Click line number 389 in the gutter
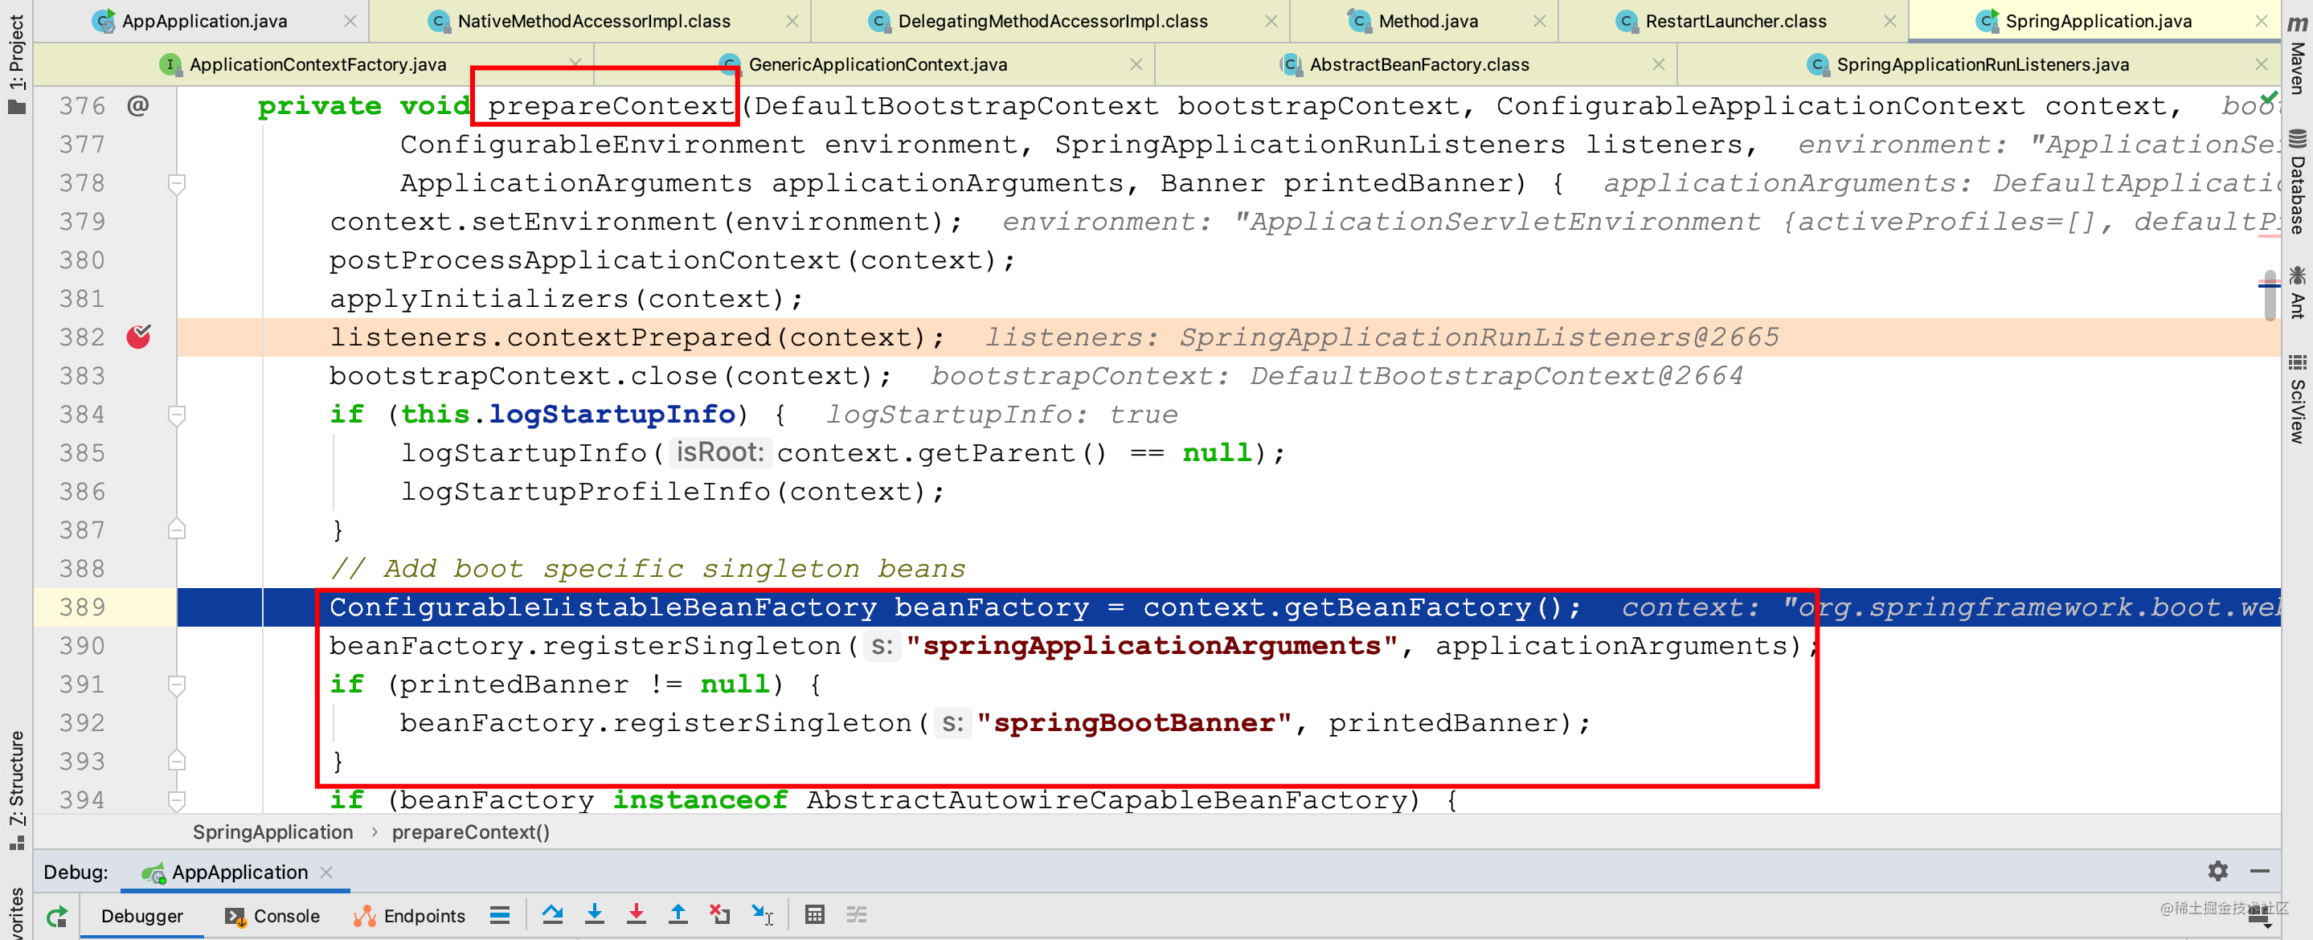 pyautogui.click(x=83, y=608)
